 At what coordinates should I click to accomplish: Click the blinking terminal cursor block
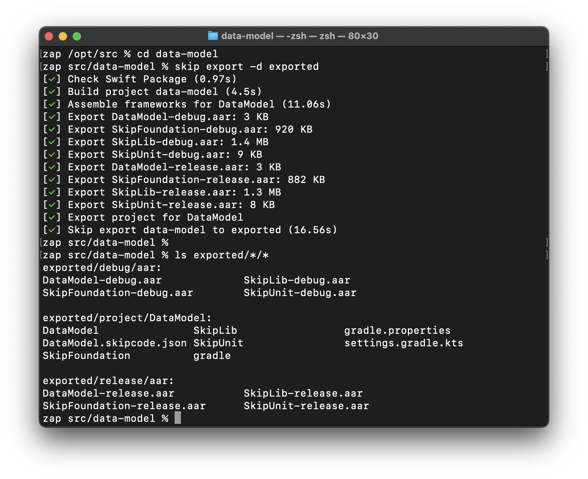178,418
